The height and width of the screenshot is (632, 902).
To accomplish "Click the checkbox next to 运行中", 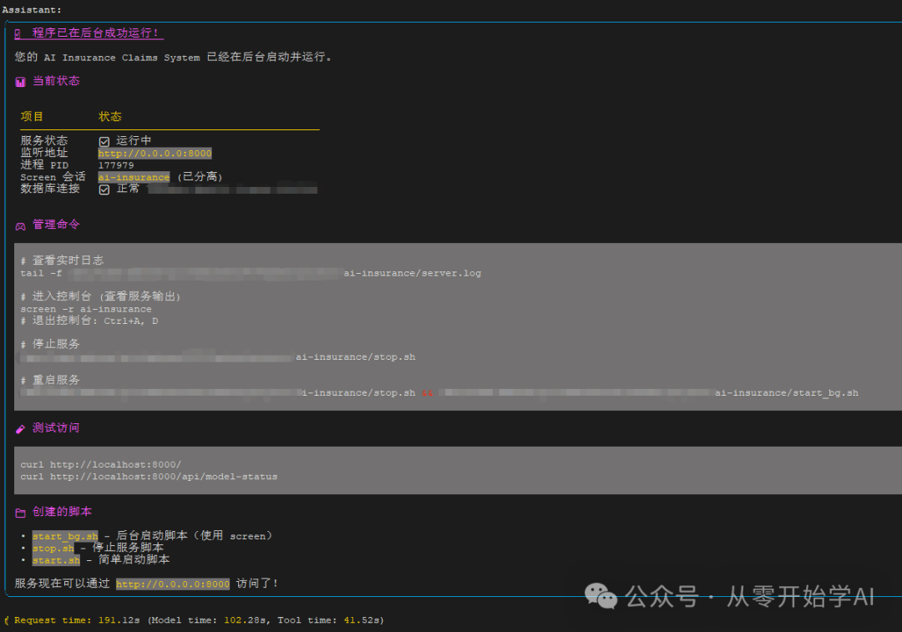I will tap(104, 141).
